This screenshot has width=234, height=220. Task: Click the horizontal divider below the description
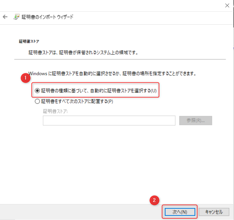tap(120, 59)
